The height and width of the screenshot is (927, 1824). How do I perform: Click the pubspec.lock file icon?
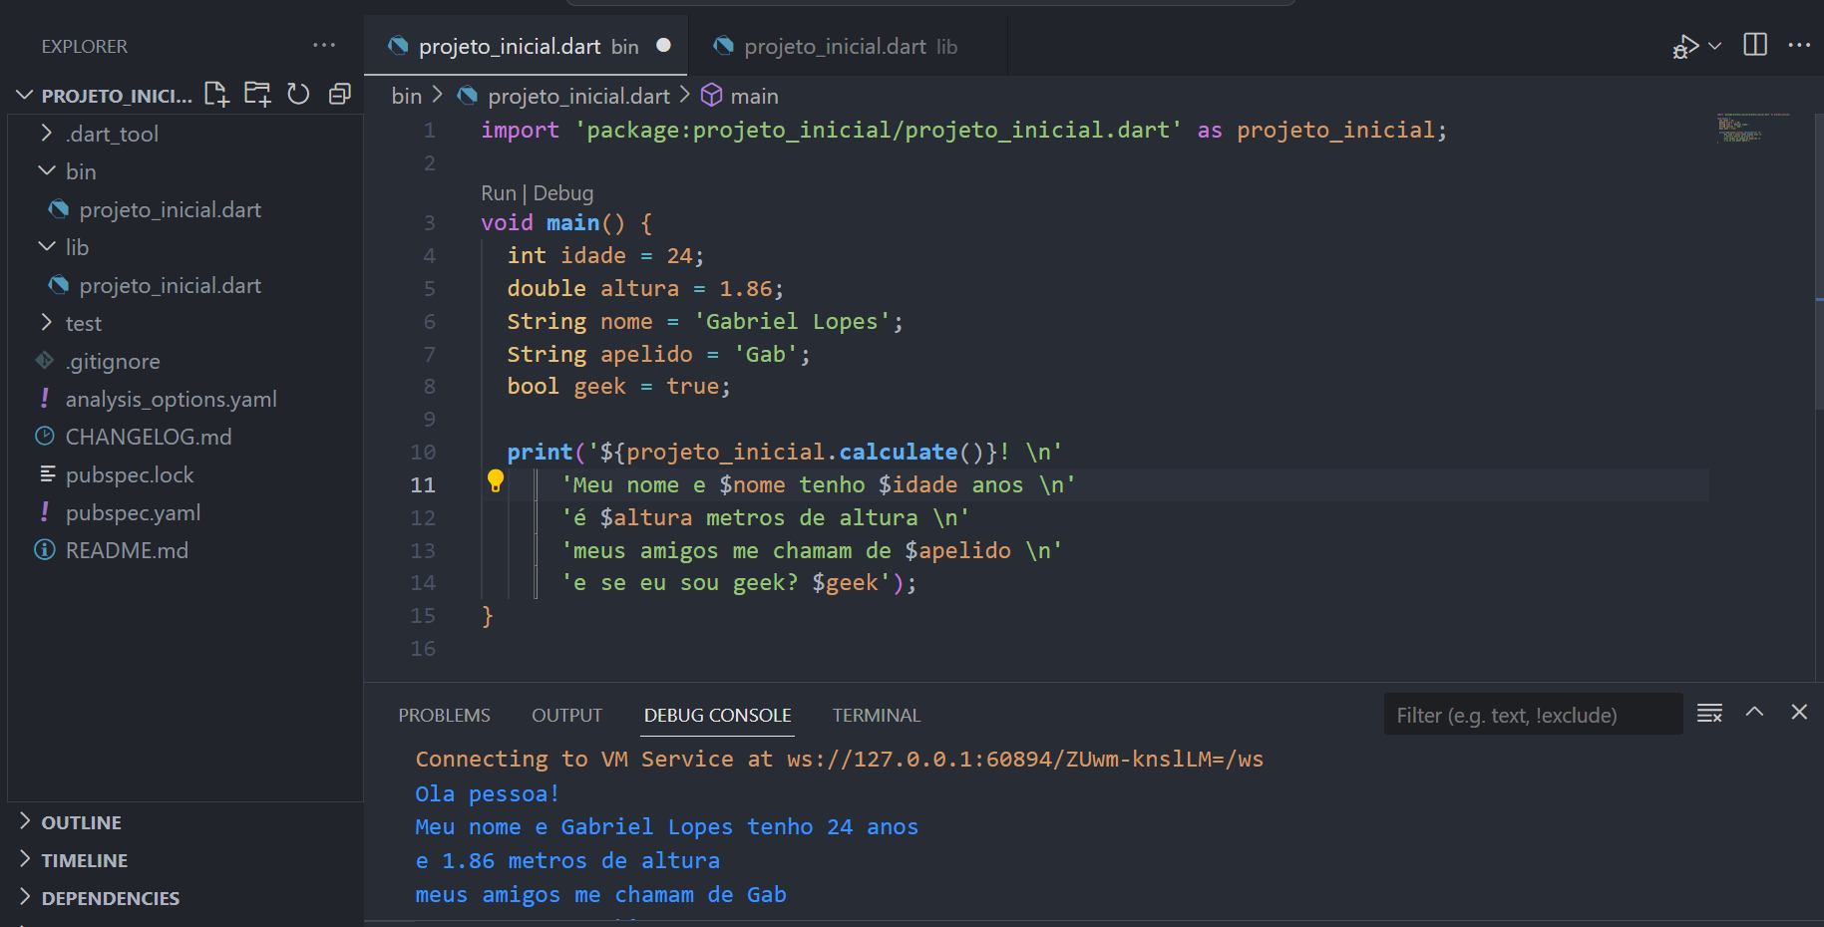click(x=47, y=473)
